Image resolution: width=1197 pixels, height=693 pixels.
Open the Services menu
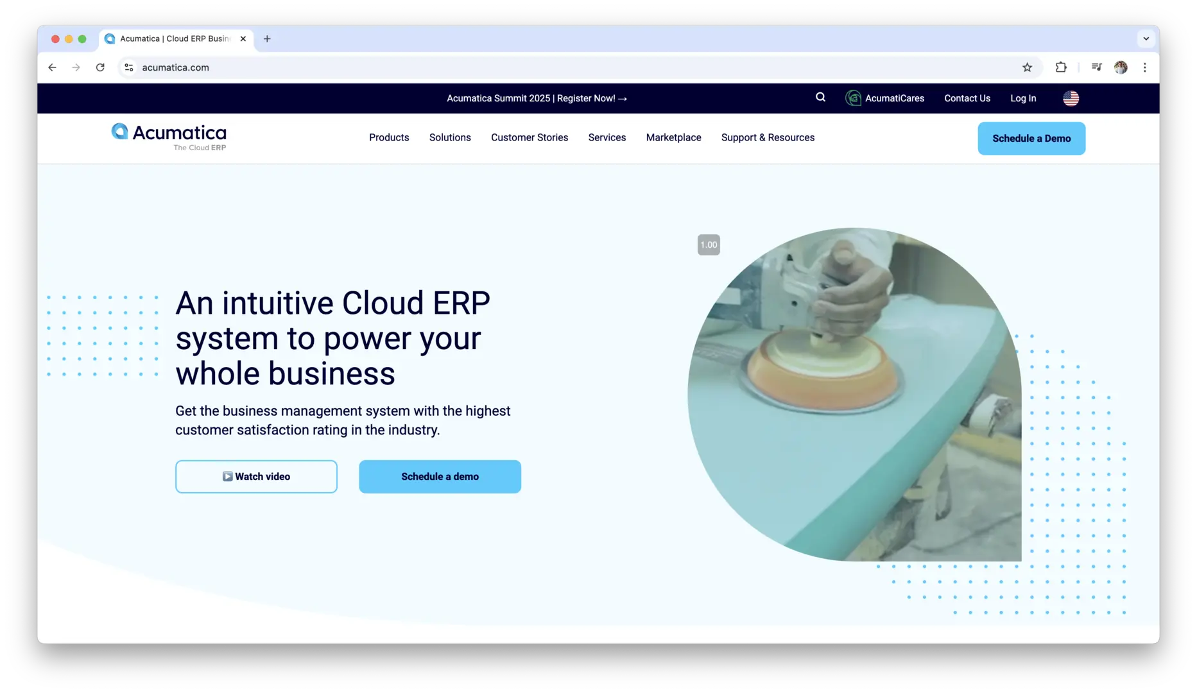607,137
